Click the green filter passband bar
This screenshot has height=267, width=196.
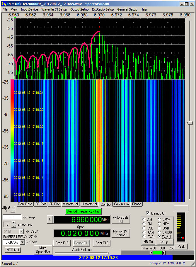(x=158, y=253)
